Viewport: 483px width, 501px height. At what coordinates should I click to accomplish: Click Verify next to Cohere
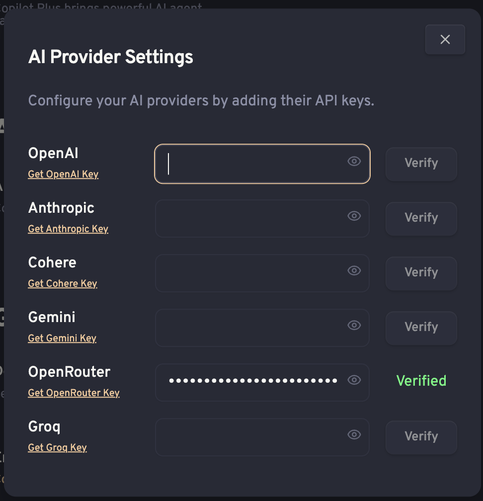(421, 273)
